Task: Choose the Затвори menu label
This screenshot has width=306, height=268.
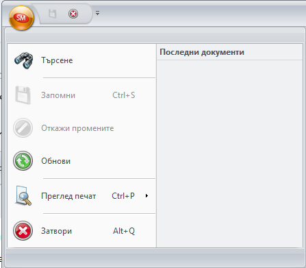Action: point(57,231)
